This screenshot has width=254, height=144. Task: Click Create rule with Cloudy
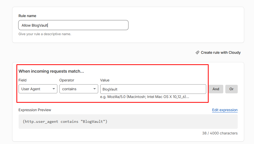(x=218, y=52)
